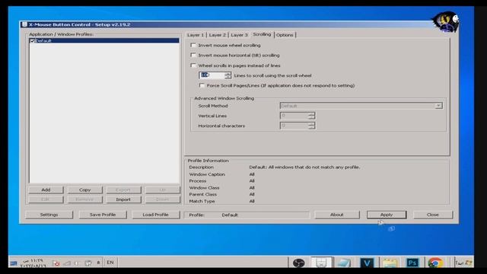Click the 'Match Type' label

[202, 201]
